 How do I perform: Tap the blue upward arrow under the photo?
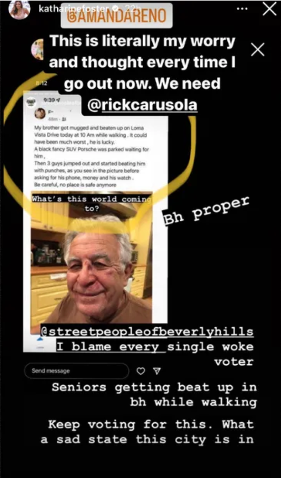coord(40,339)
